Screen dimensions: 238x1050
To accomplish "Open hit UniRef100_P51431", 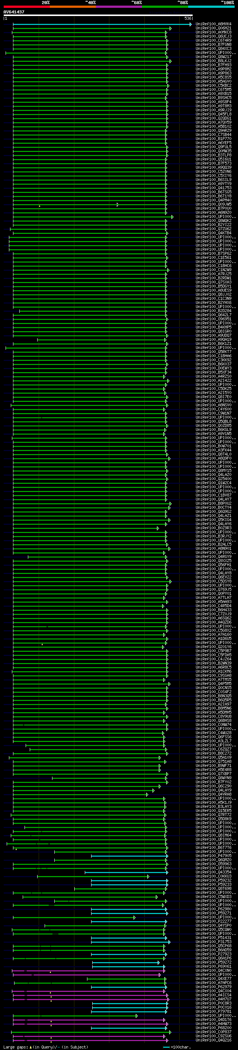I will coord(213,938).
